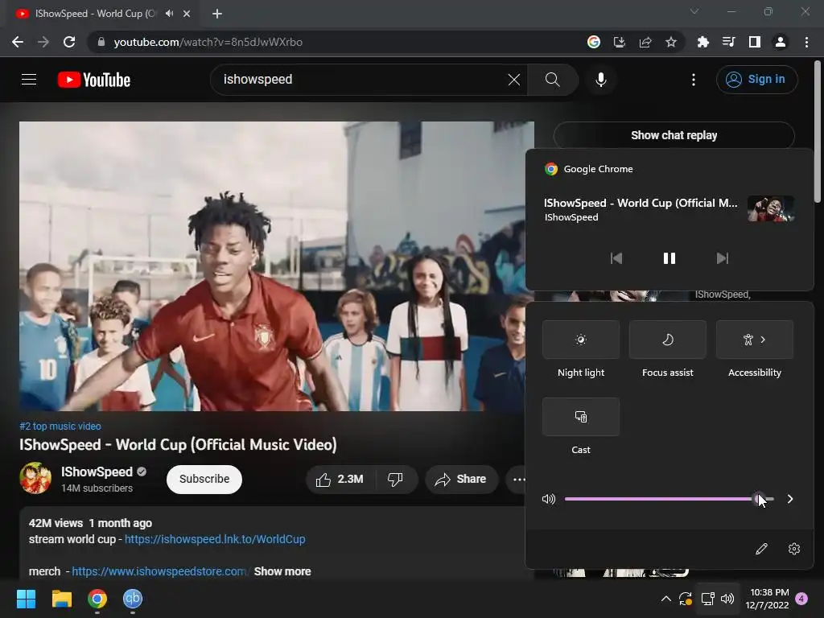Open Chrome three-dot menu
The width and height of the screenshot is (824, 618).
[806, 42]
